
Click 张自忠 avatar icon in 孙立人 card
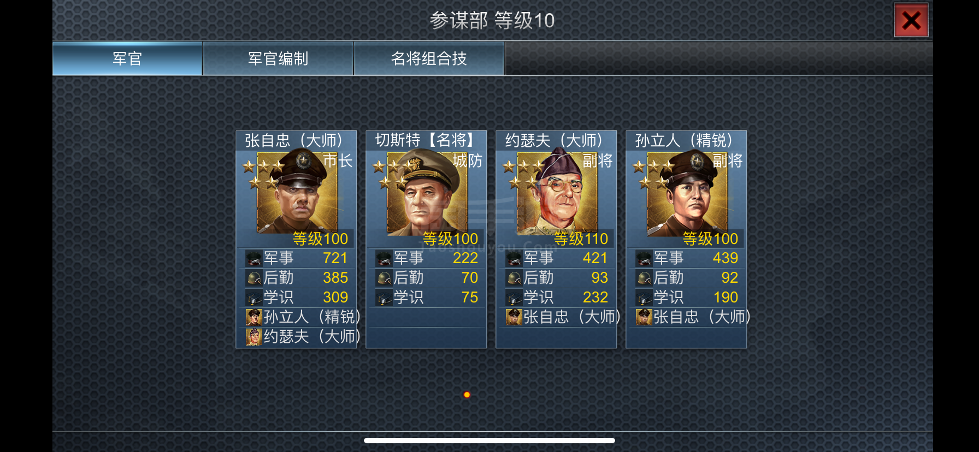644,317
